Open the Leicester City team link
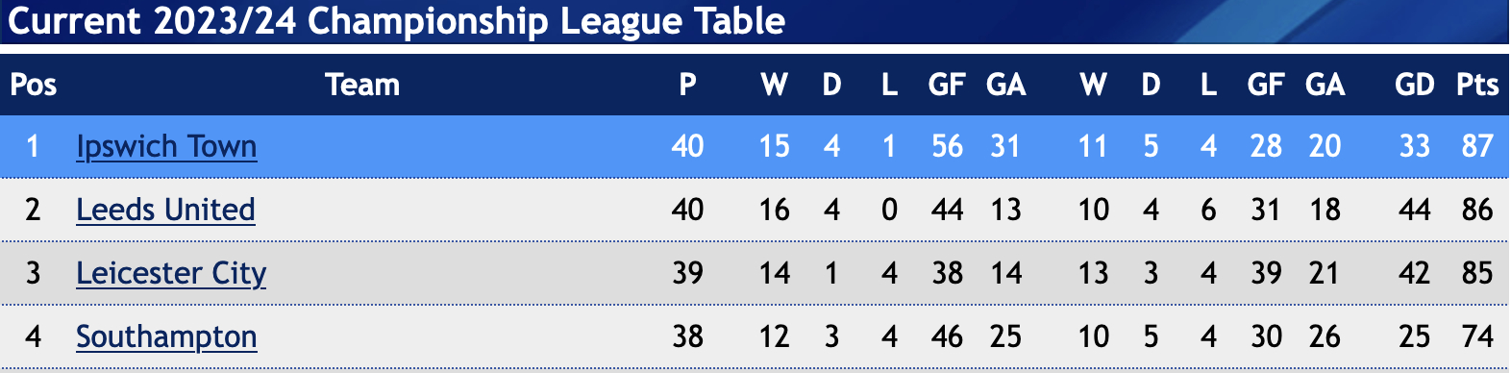This screenshot has width=1511, height=373. [x=171, y=274]
